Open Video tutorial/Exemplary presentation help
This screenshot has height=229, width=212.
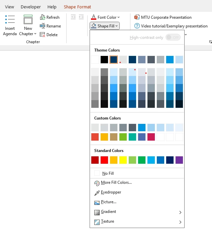click(x=171, y=26)
